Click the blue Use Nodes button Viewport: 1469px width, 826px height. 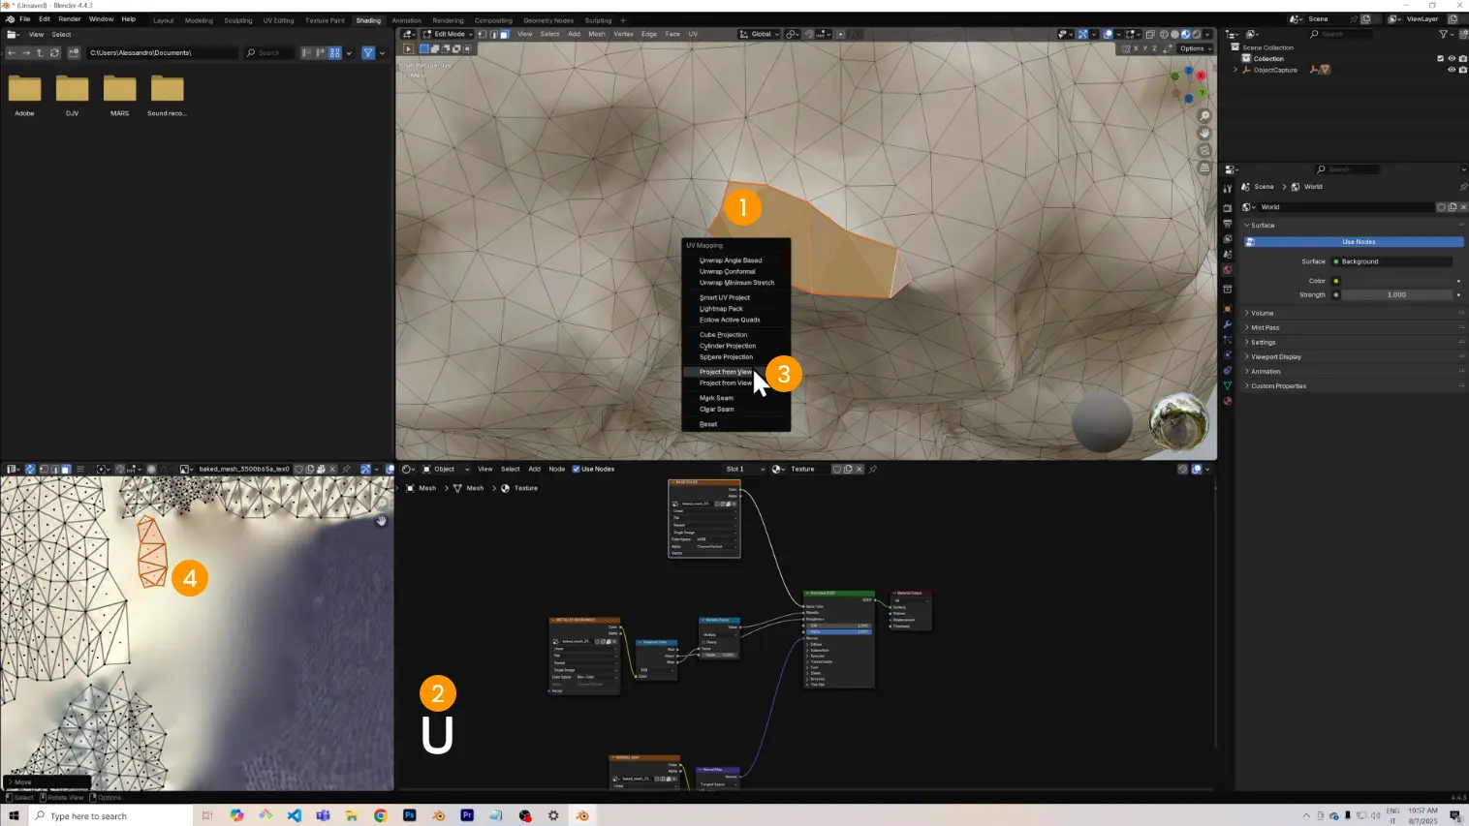(x=1358, y=242)
